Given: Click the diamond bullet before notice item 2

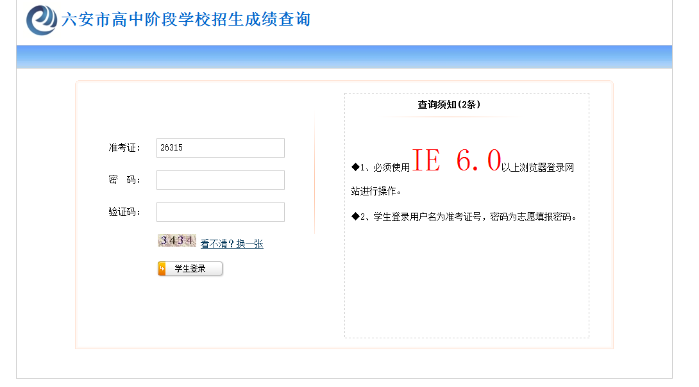Looking at the screenshot, I should [x=355, y=217].
